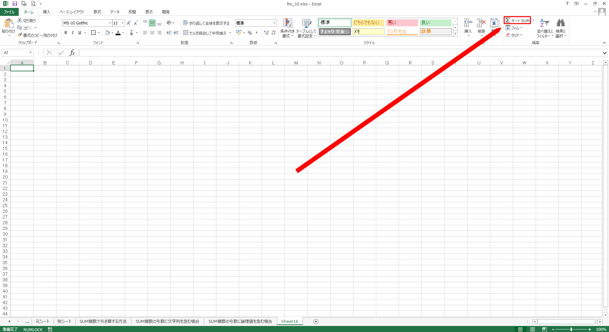Click Merge and Center (セルを結合して中央揃え)
The width and height of the screenshot is (609, 332).
pos(205,33)
